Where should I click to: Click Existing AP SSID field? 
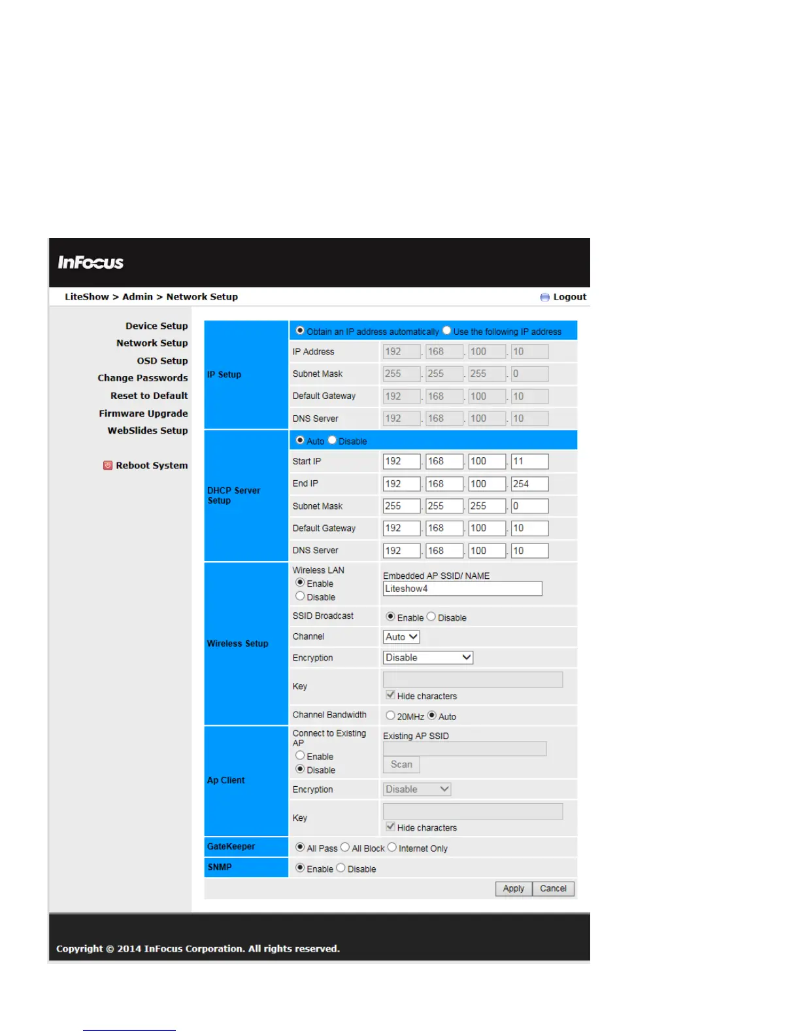click(465, 749)
